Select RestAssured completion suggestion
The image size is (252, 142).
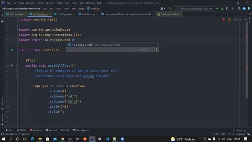click(x=113, y=45)
